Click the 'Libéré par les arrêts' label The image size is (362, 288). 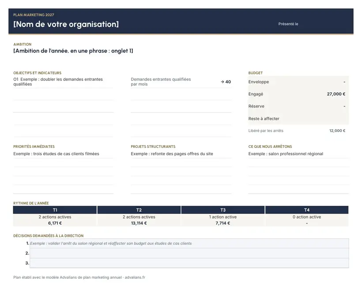pyautogui.click(x=266, y=131)
